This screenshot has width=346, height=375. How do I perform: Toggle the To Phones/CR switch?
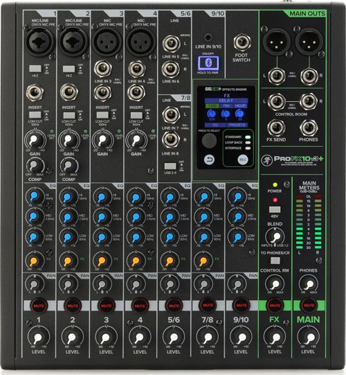(275, 261)
